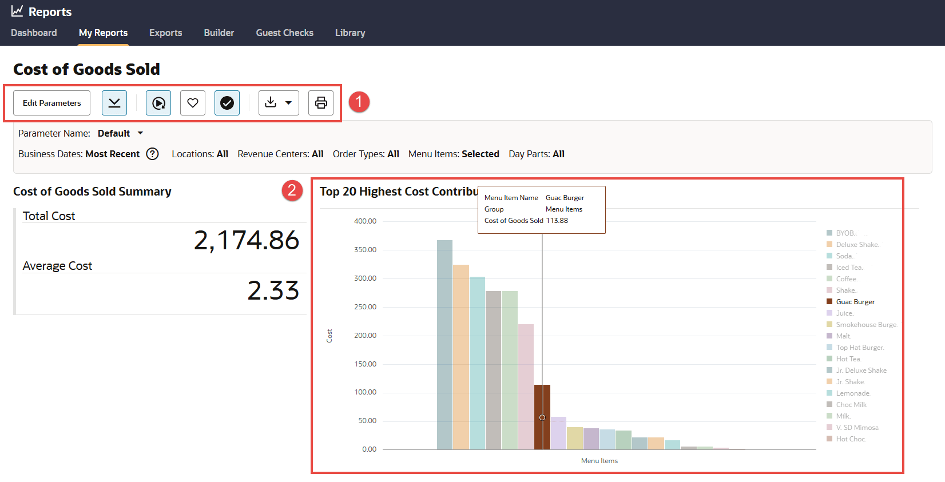Open the Guest Checks tab
Image resolution: width=945 pixels, height=482 pixels.
pyautogui.click(x=284, y=33)
